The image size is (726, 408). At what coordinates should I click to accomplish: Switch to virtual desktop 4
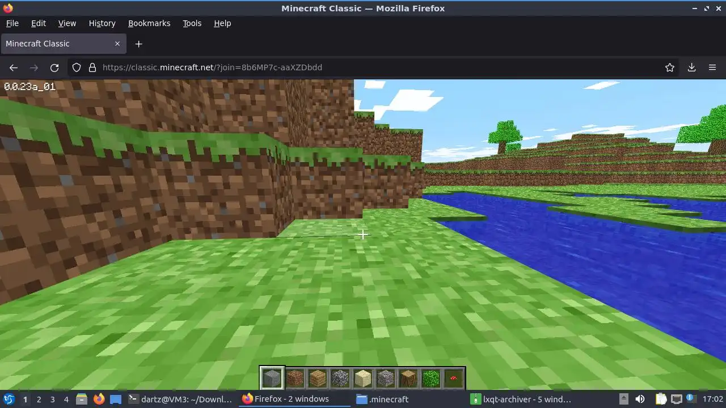[x=66, y=399]
